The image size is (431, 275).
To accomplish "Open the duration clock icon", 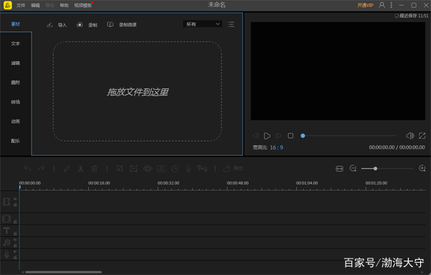I will pyautogui.click(x=175, y=169).
